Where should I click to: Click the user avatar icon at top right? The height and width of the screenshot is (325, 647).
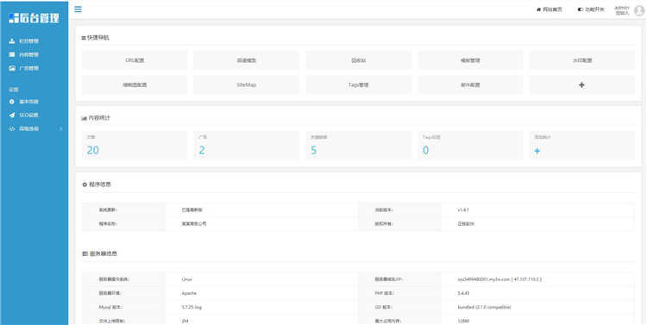tap(638, 10)
